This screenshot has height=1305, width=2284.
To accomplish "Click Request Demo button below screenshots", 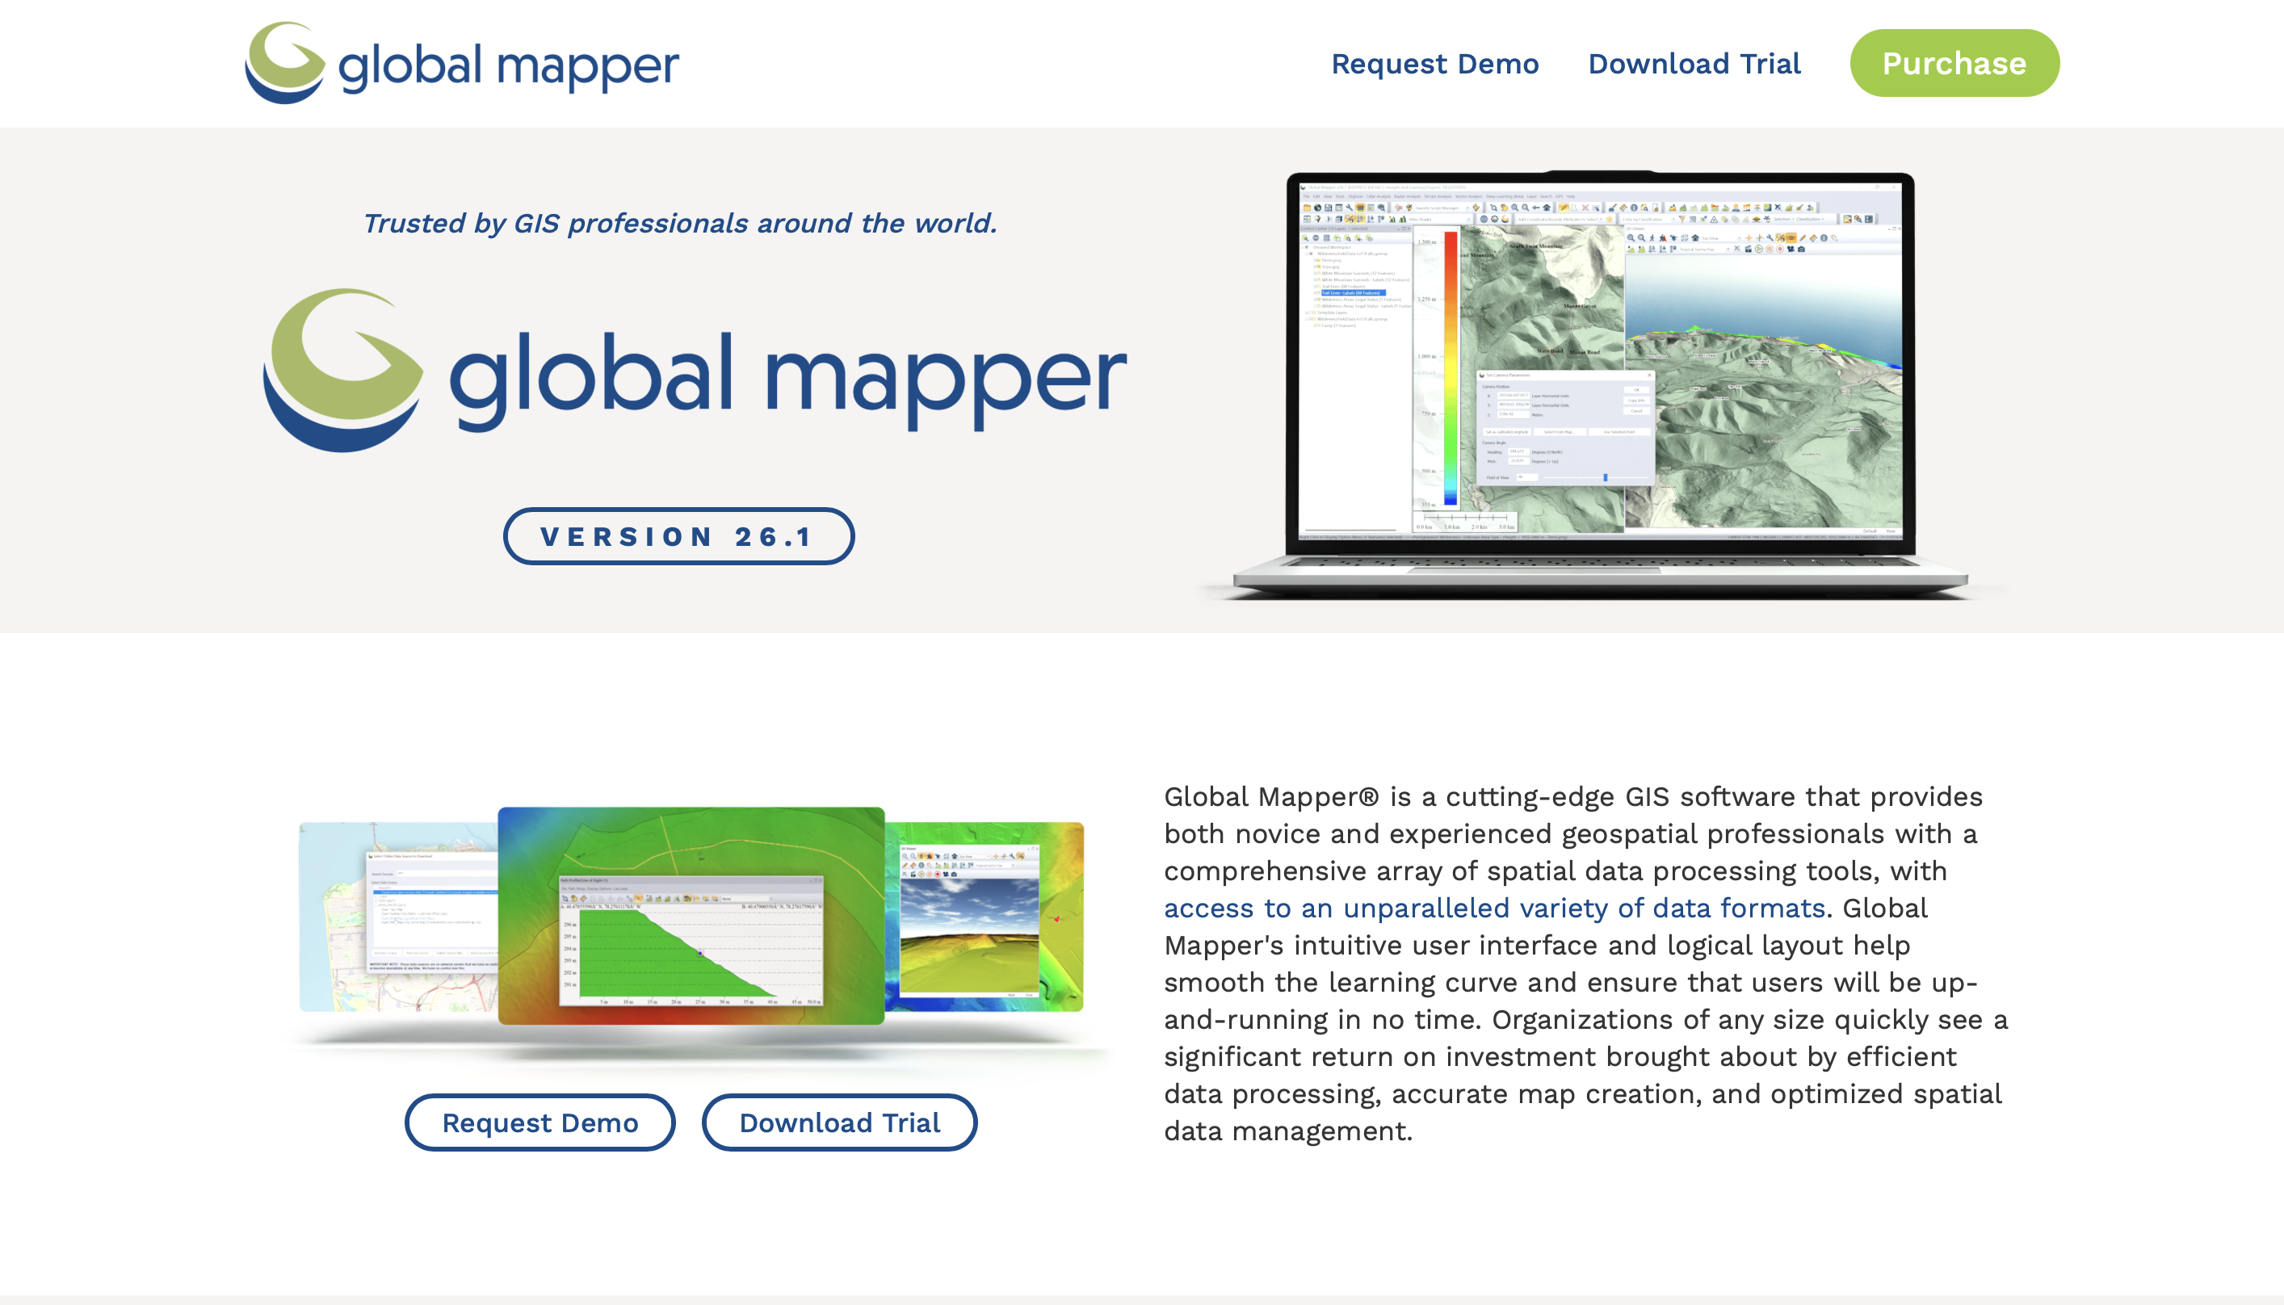I will (x=540, y=1122).
